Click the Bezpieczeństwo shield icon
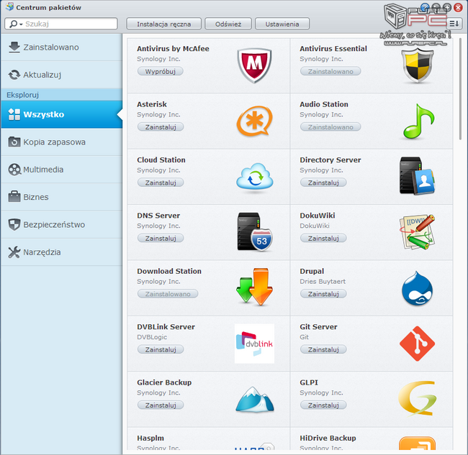Image resolution: width=468 pixels, height=455 pixels. point(14,224)
